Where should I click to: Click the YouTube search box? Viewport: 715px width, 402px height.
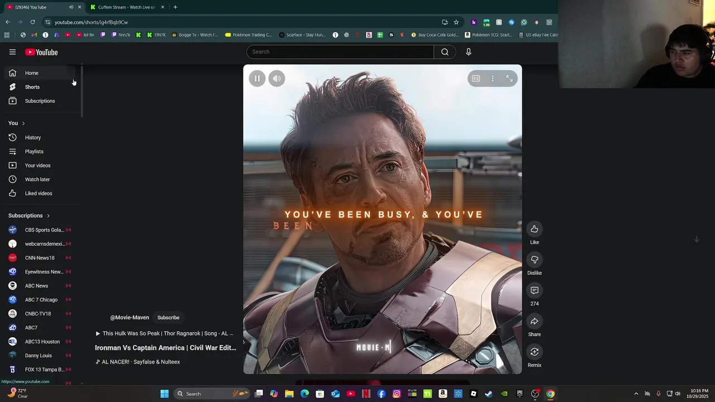coord(340,52)
